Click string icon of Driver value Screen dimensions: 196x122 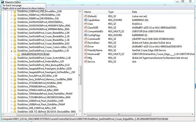tap(85, 47)
